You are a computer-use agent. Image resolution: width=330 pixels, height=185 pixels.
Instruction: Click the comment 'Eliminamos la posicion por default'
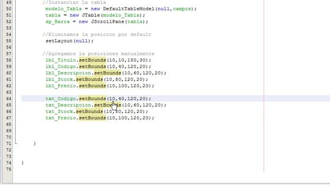tap(97, 34)
